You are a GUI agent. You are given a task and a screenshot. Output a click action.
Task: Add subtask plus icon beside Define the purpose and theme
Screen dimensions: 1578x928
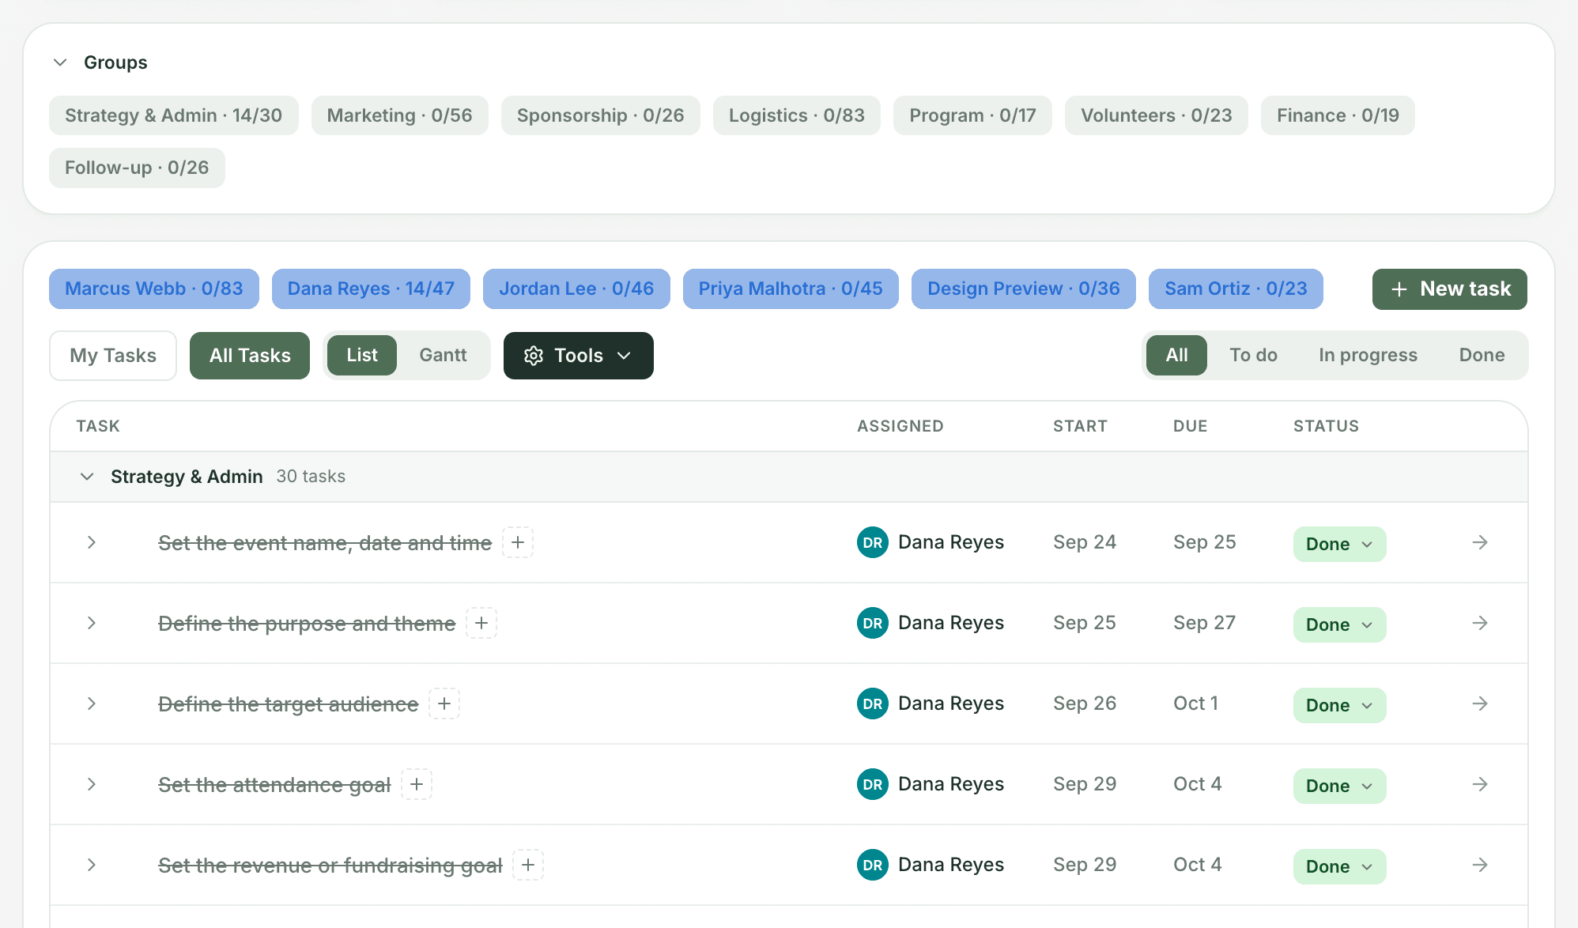tap(481, 623)
